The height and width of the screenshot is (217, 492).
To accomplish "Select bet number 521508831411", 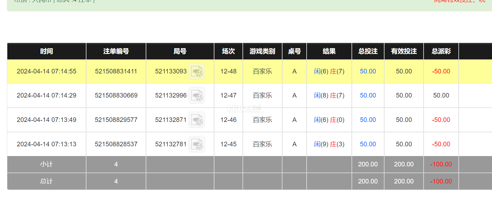I will pyautogui.click(x=116, y=71).
